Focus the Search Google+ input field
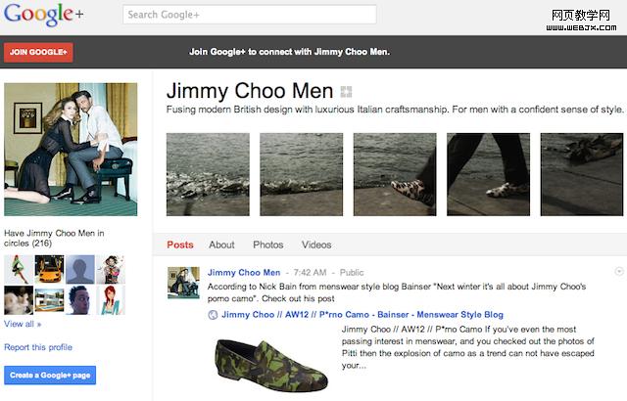 (x=250, y=15)
